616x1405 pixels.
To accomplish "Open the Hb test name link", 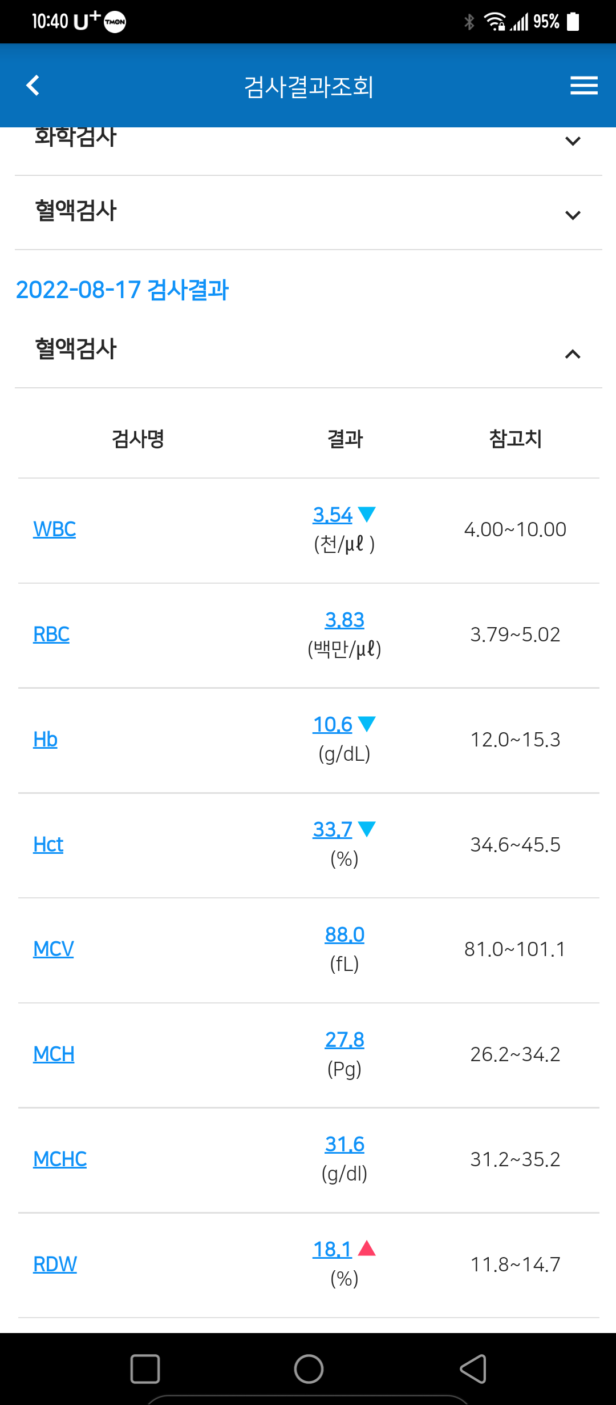I will [x=45, y=740].
